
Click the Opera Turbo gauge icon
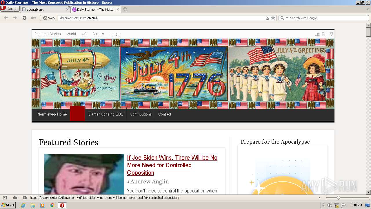click(x=25, y=198)
